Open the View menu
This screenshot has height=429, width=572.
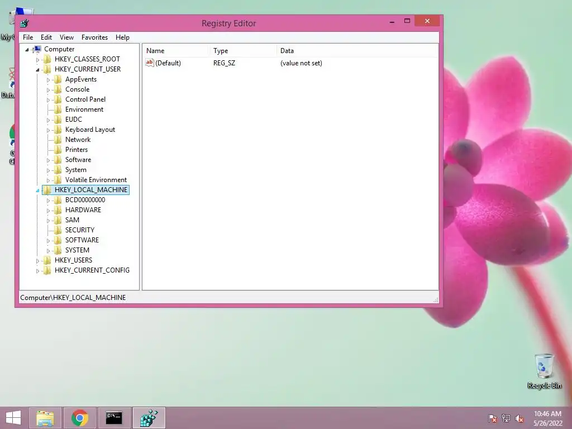pos(67,37)
